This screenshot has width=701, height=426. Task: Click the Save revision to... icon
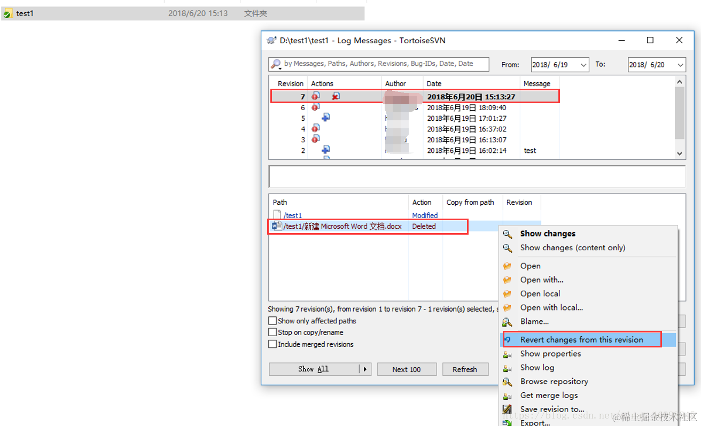(508, 409)
